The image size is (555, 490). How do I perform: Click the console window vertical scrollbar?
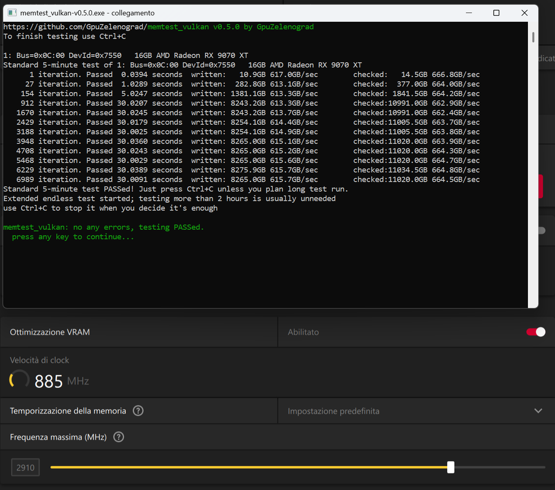(x=533, y=37)
